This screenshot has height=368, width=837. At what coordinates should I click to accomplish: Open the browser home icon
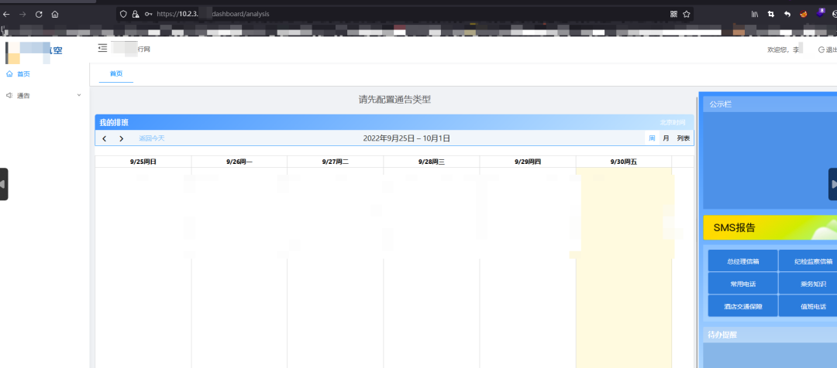[x=55, y=15]
